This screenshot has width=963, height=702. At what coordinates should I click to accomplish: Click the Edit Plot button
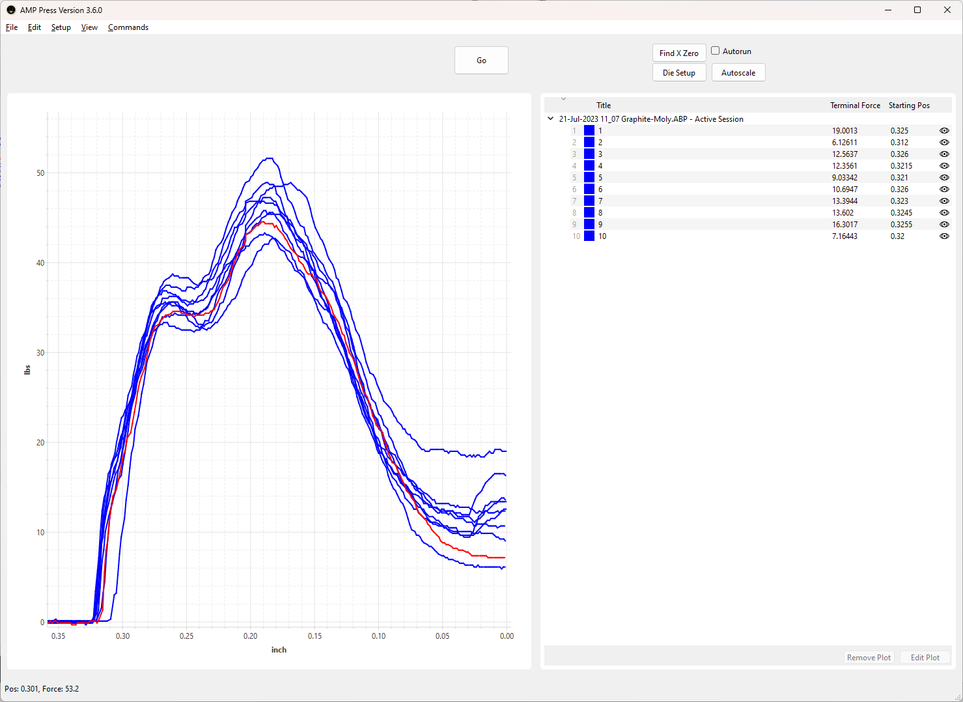coord(925,658)
